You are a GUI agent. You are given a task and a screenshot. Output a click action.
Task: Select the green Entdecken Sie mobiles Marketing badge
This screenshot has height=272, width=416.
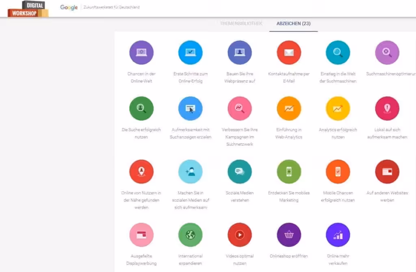click(x=289, y=172)
